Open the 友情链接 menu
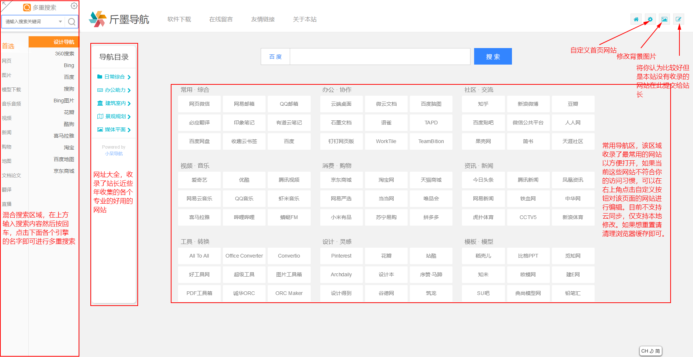This screenshot has height=357, width=693. point(263,19)
